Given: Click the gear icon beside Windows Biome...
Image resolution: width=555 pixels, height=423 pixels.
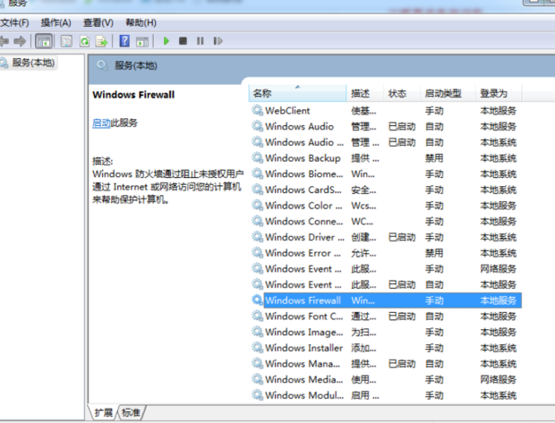Looking at the screenshot, I should pos(257,173).
